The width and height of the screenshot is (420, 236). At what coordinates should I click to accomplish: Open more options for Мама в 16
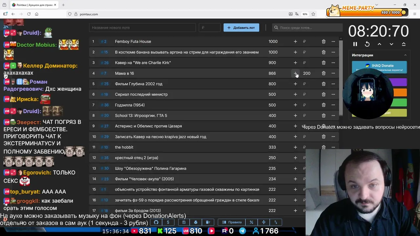[333, 73]
